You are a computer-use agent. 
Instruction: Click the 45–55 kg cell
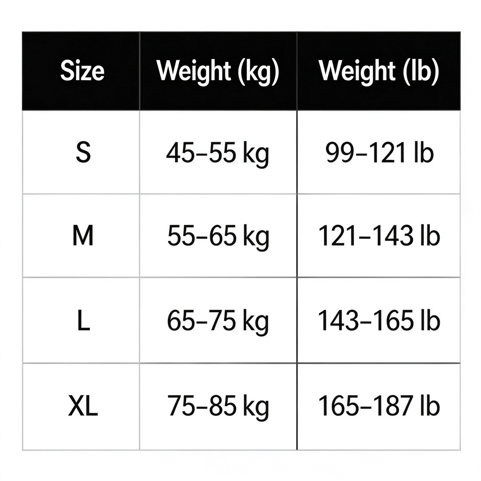pyautogui.click(x=218, y=152)
